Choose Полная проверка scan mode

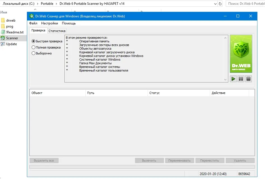46,47
